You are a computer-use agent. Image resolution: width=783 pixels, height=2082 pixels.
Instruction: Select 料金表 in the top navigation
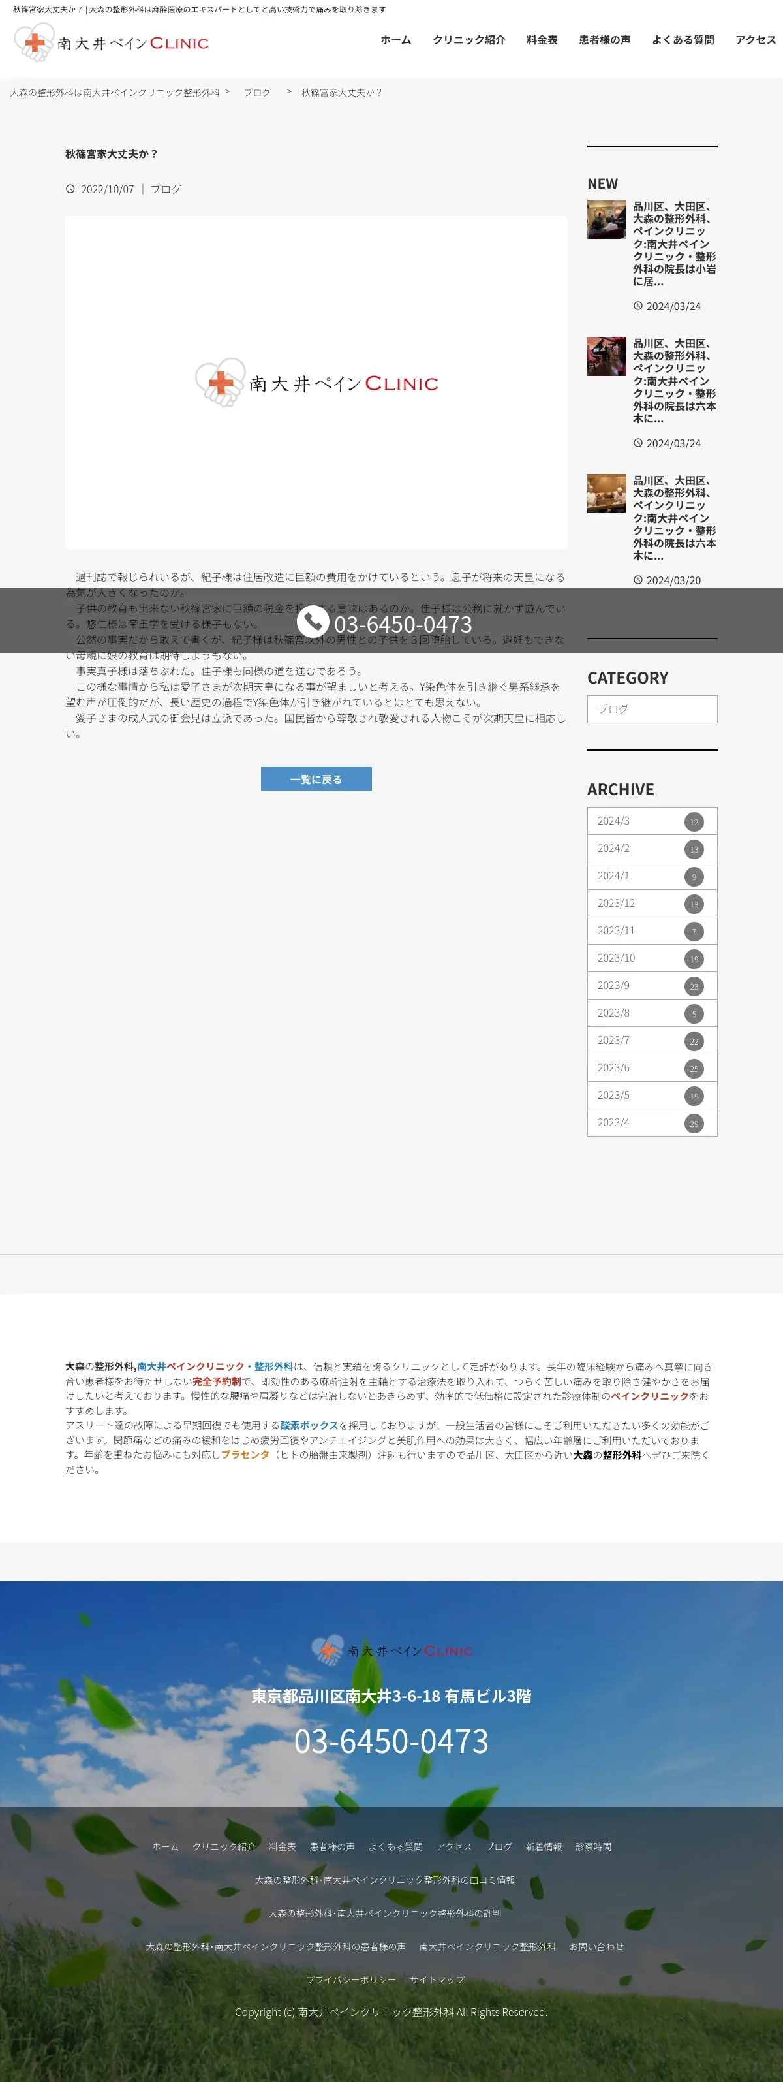coord(542,40)
